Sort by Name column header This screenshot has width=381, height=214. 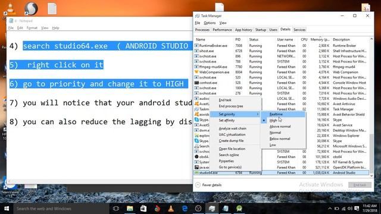click(201, 39)
